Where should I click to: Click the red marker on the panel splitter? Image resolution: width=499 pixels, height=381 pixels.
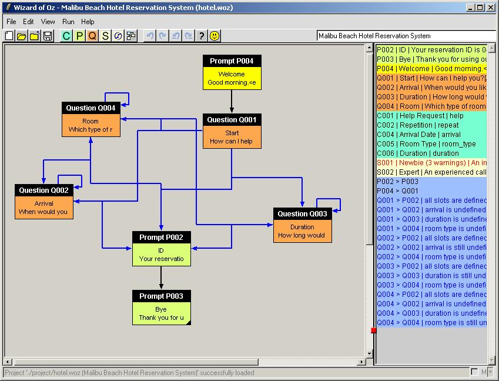pyautogui.click(x=374, y=330)
